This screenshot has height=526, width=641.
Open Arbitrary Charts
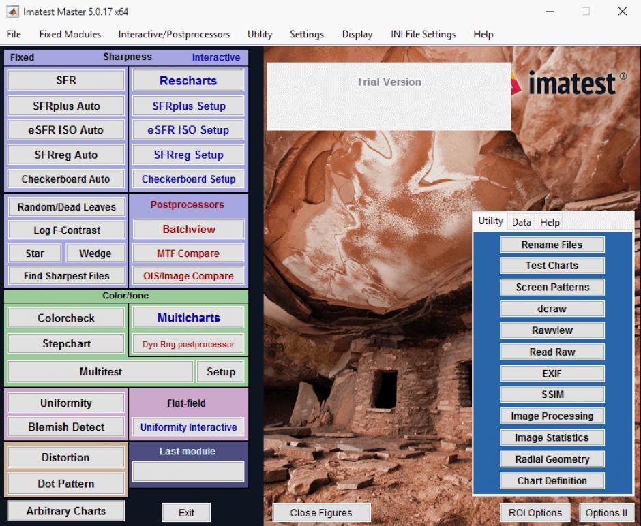point(66,511)
